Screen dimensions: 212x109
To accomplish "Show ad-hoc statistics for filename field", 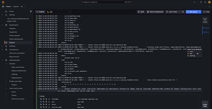I will click(49, 99).
